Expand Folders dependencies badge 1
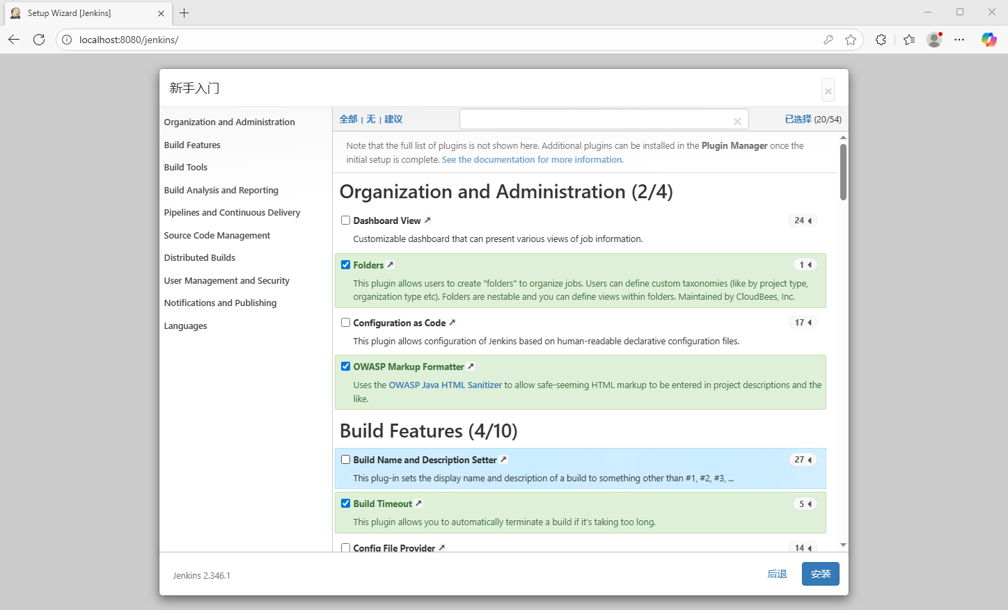 point(805,264)
